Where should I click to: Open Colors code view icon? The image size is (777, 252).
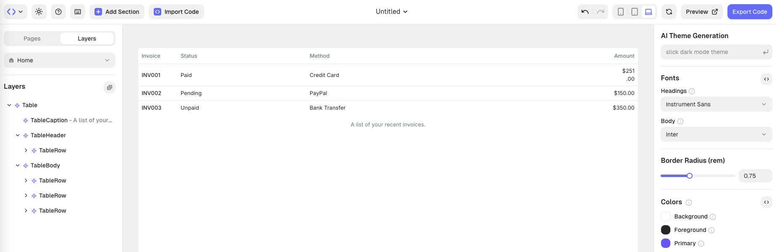(x=766, y=202)
